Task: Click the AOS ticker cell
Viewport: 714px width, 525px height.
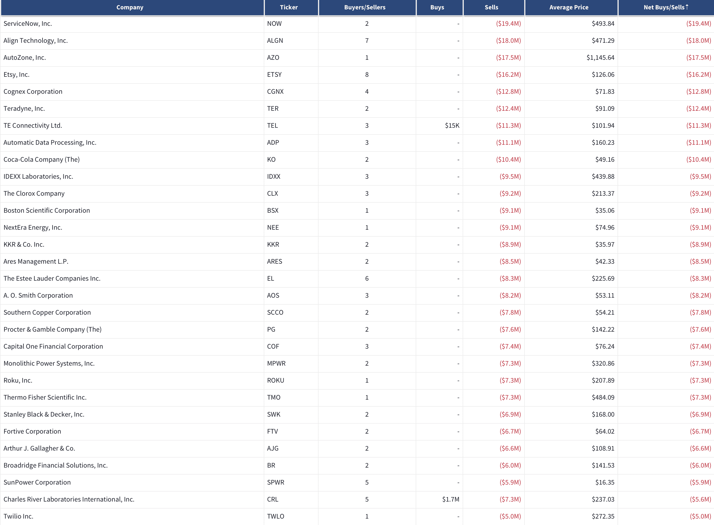Action: pos(273,296)
